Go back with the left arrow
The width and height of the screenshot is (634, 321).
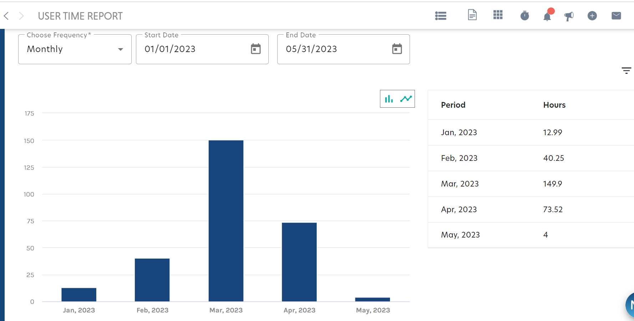[6, 16]
